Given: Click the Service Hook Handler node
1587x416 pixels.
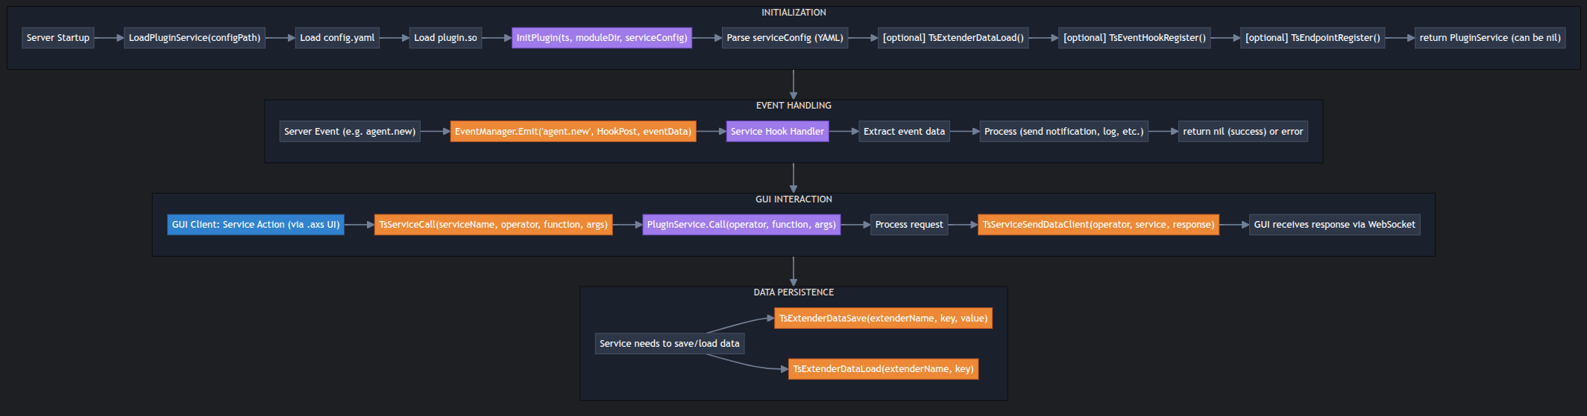Looking at the screenshot, I should click(x=777, y=132).
